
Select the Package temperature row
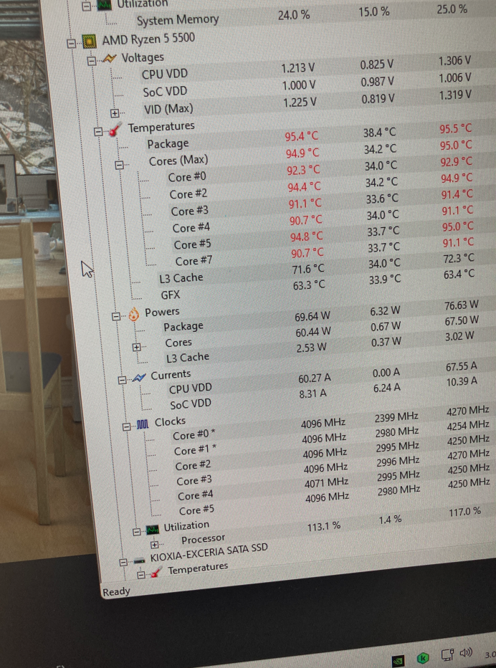click(168, 143)
